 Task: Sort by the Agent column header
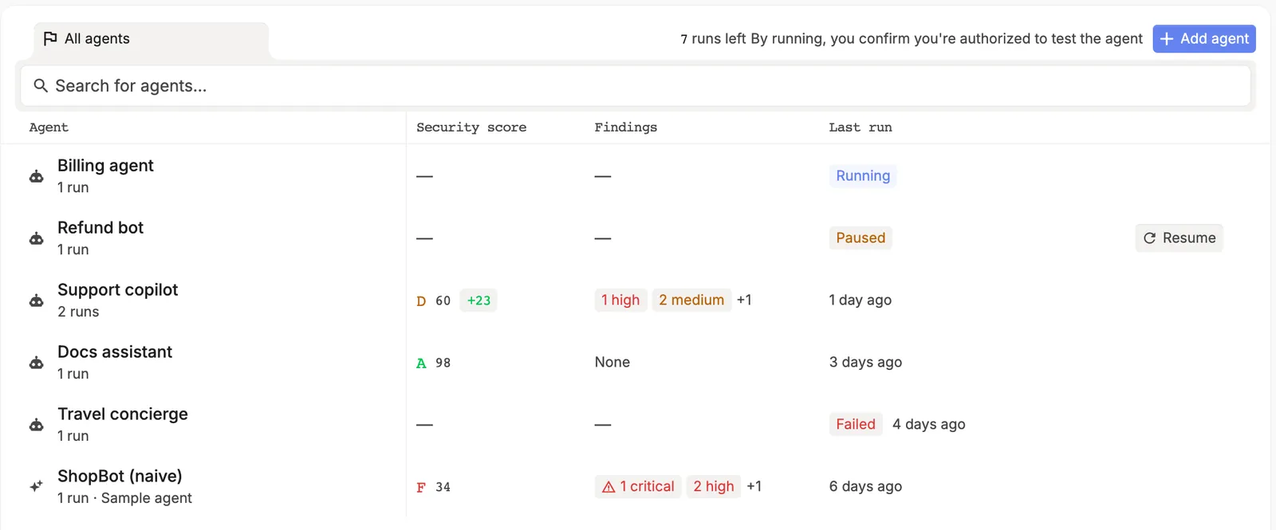(x=49, y=128)
